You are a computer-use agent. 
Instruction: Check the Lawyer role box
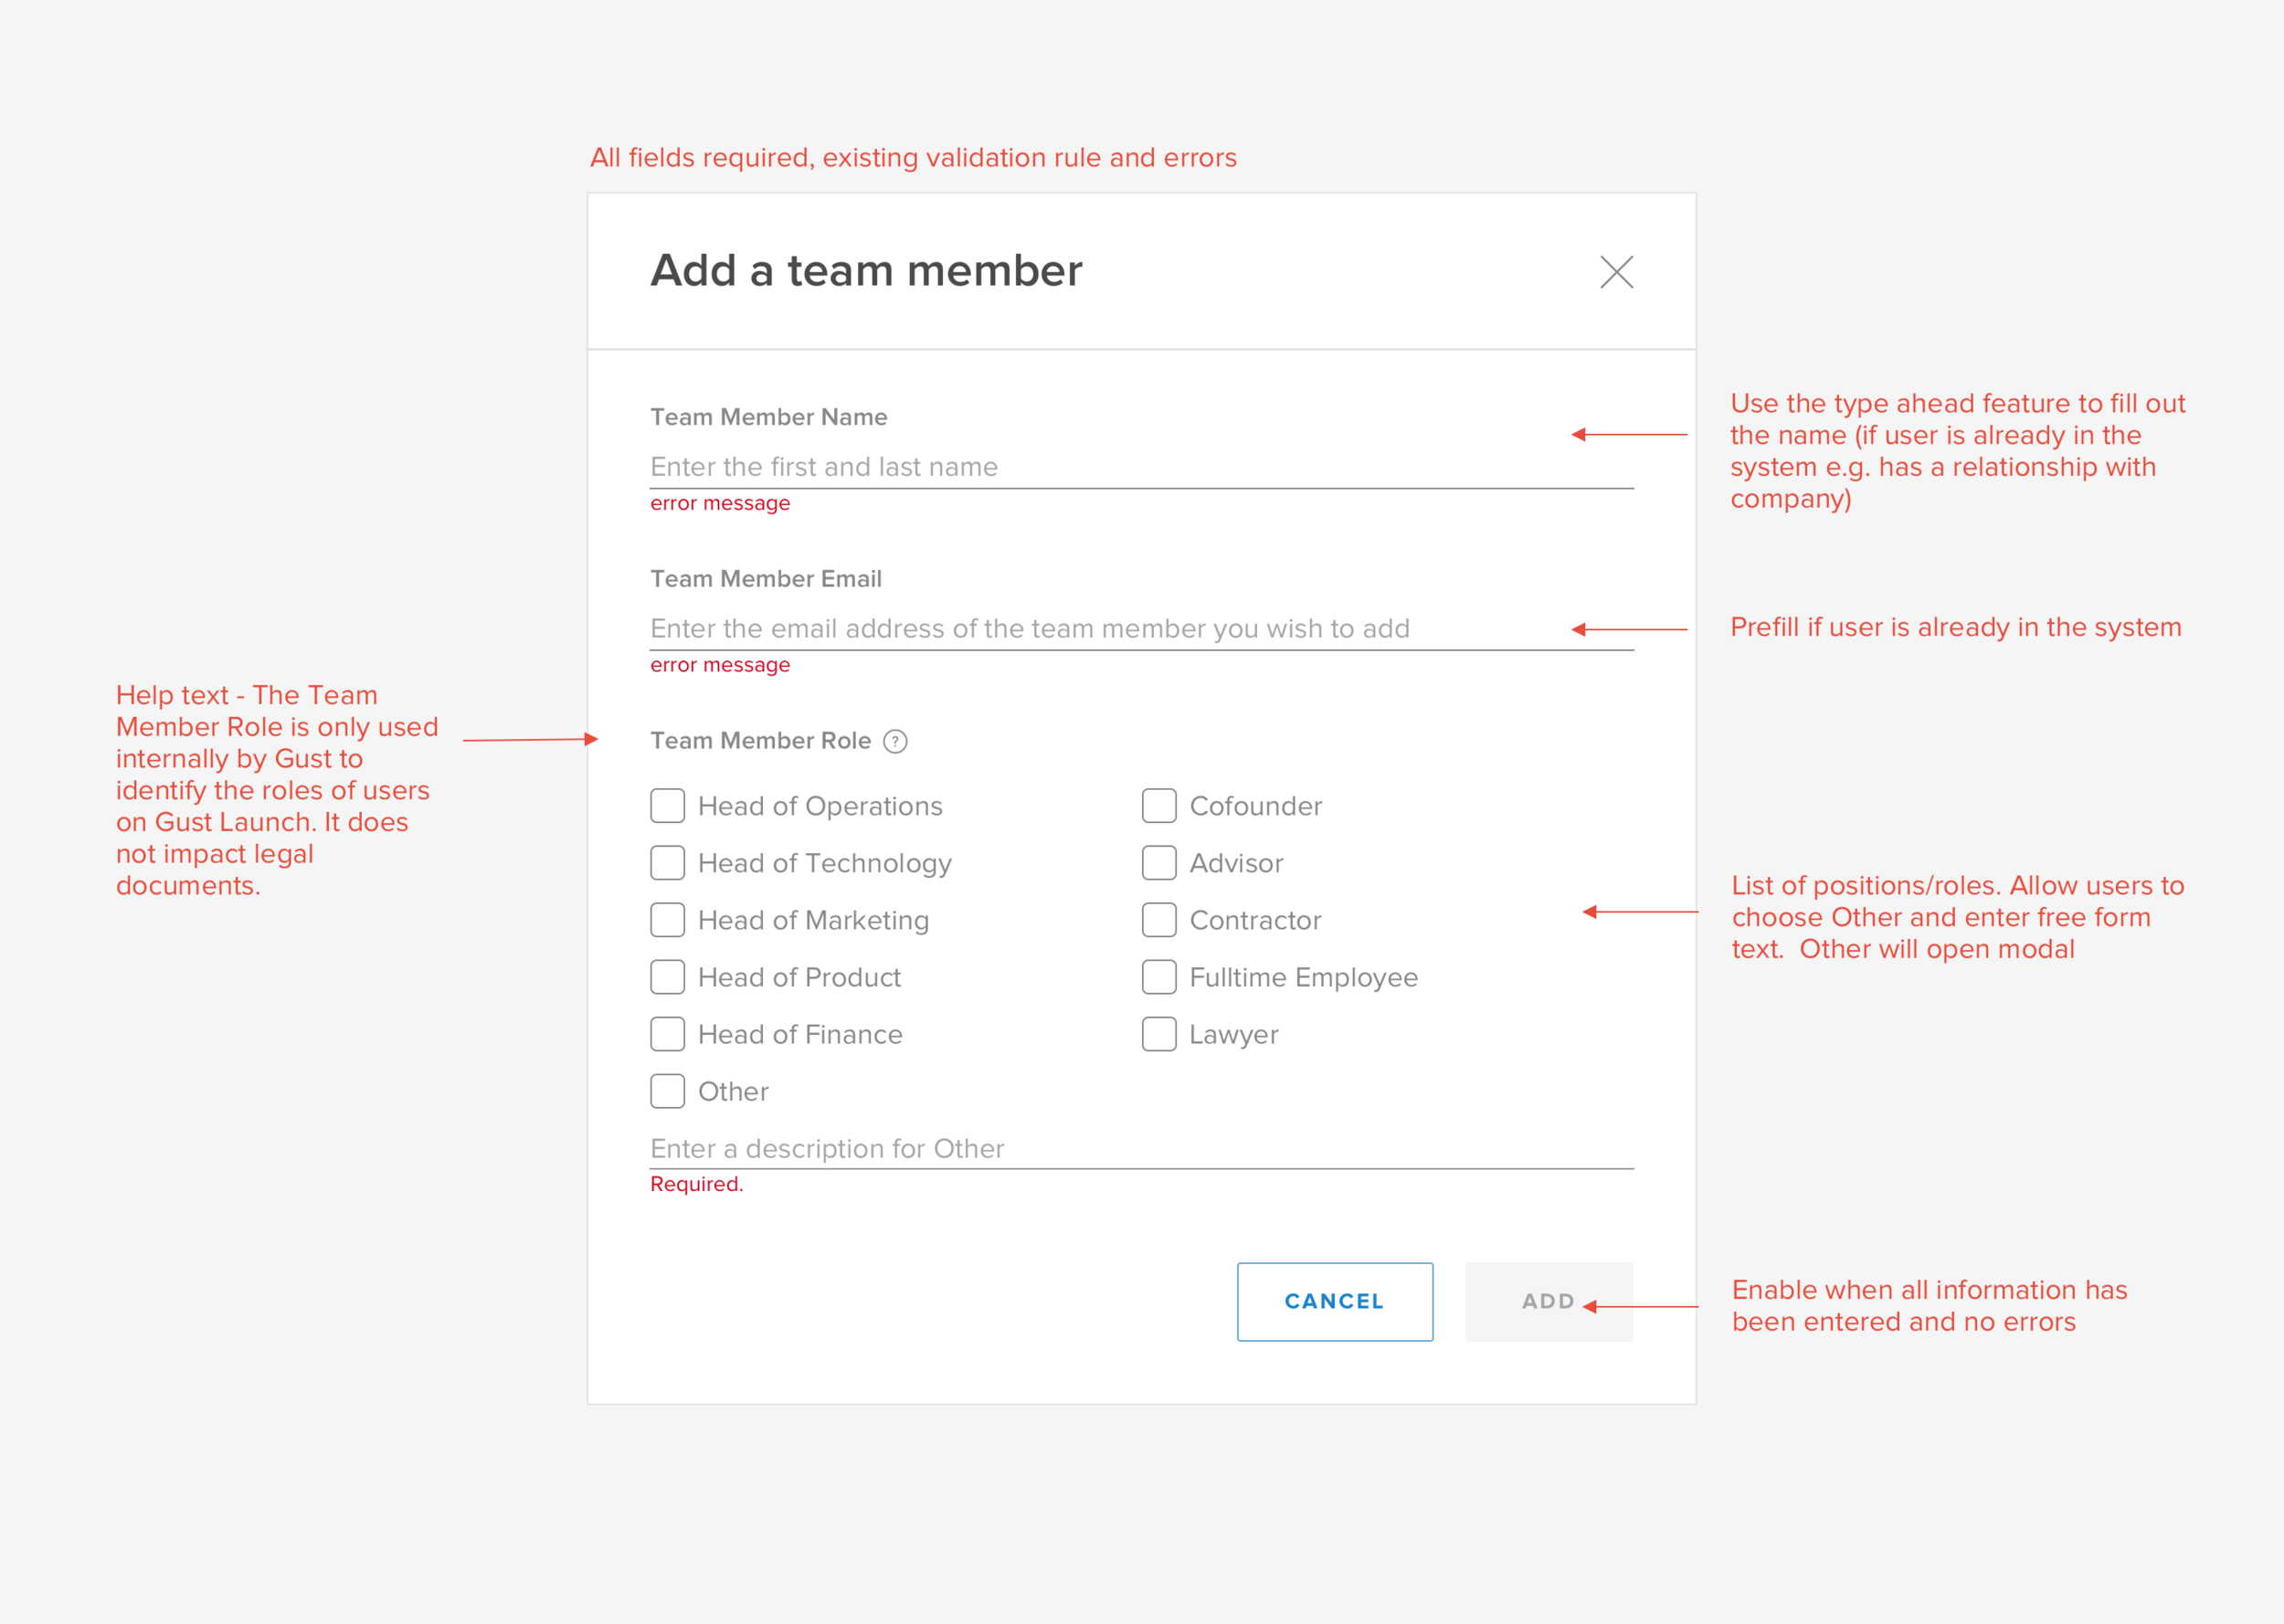coord(1159,1034)
